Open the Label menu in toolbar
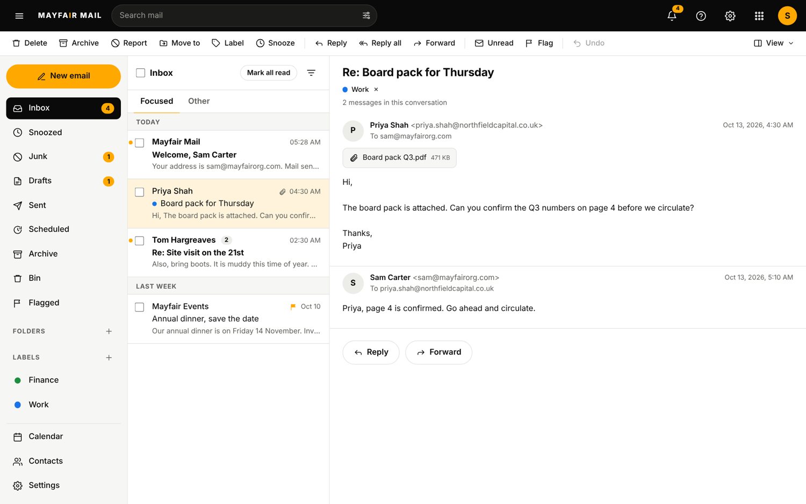This screenshot has width=806, height=504. (x=228, y=43)
